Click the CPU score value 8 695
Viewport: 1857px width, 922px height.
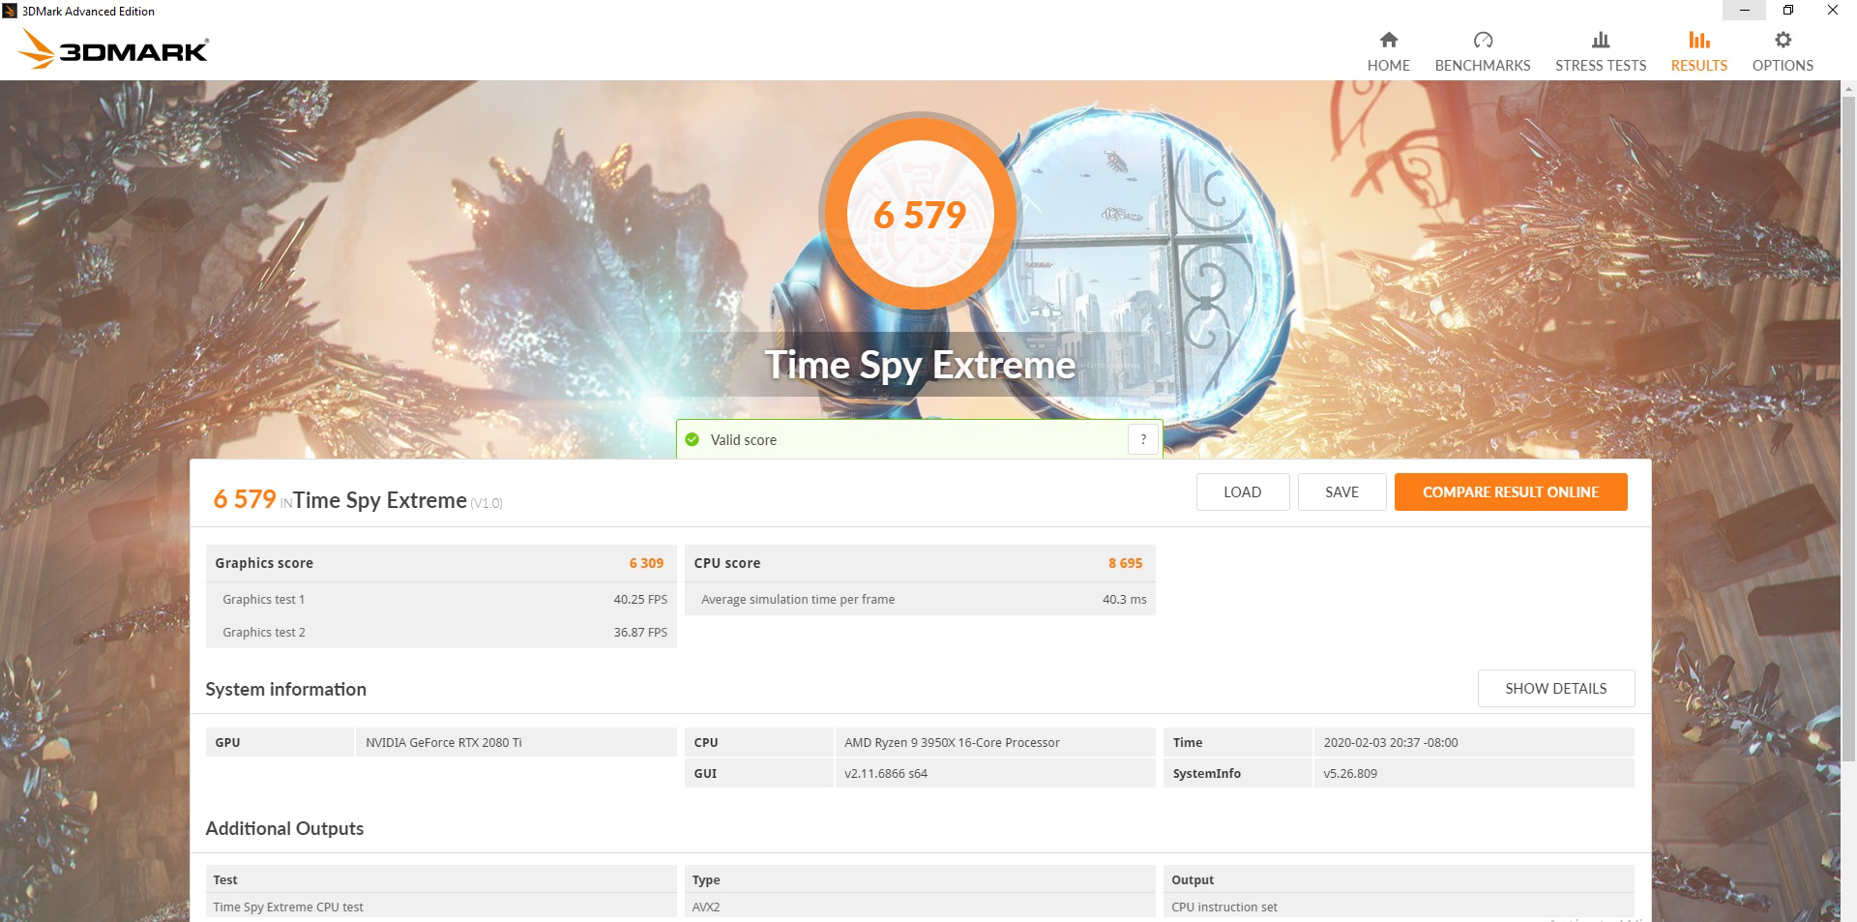pos(1125,563)
